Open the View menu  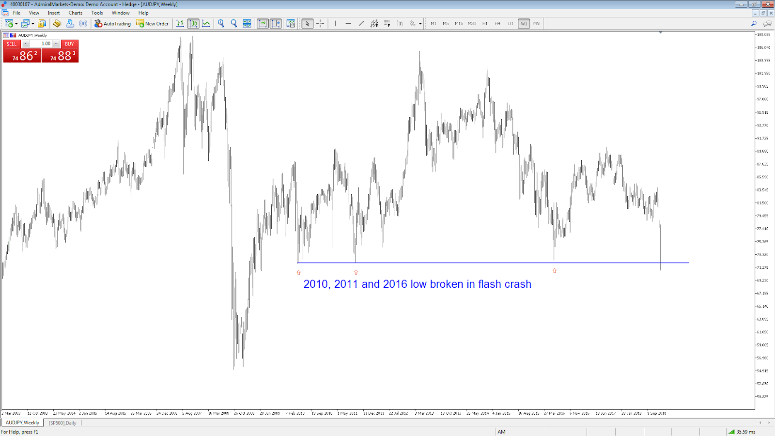34,13
